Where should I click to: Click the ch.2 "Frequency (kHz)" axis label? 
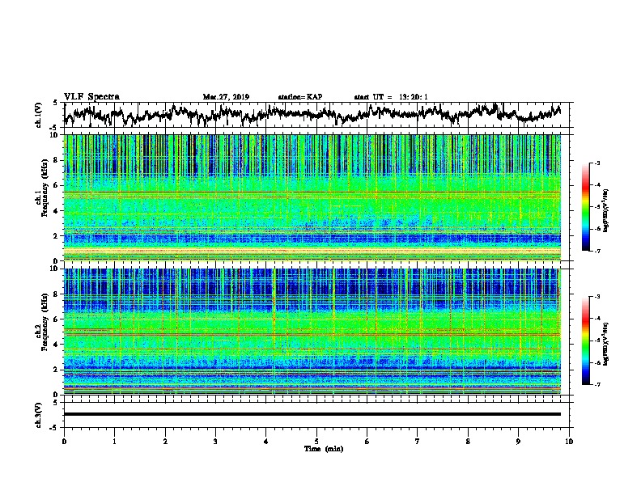tap(45, 322)
